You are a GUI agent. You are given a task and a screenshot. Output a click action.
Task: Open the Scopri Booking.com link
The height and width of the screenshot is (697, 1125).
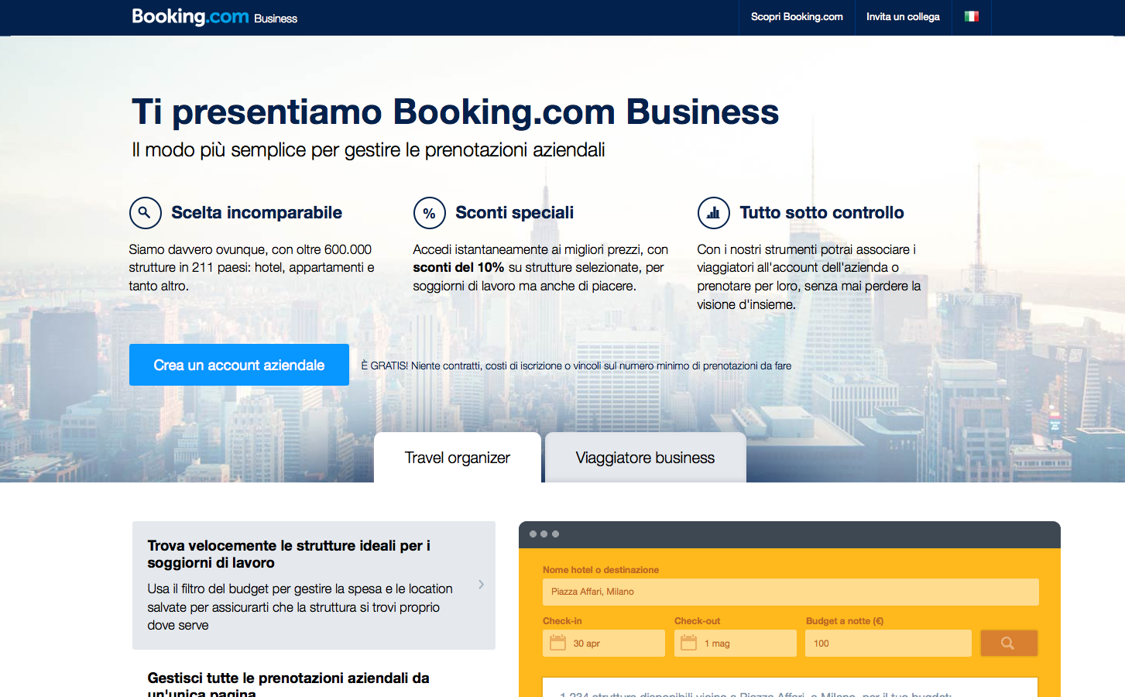click(797, 17)
